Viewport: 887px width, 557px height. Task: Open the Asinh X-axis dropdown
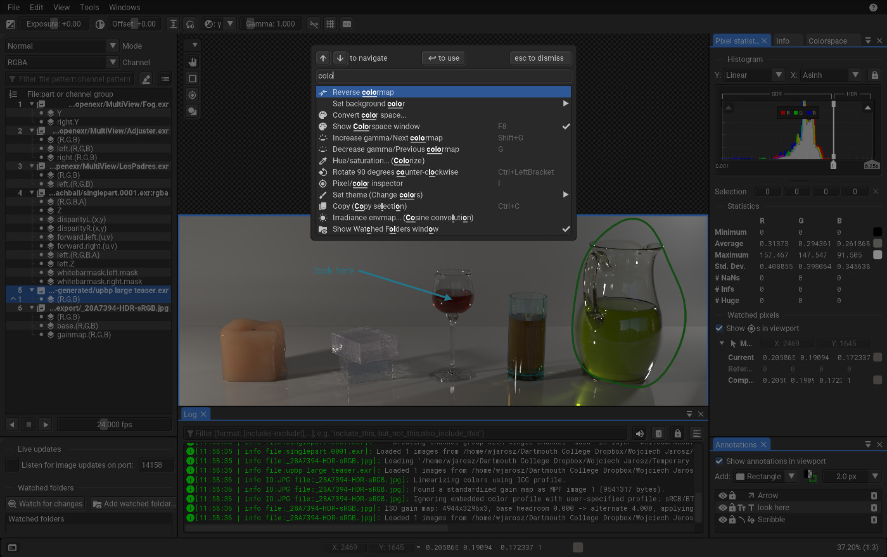coord(831,75)
